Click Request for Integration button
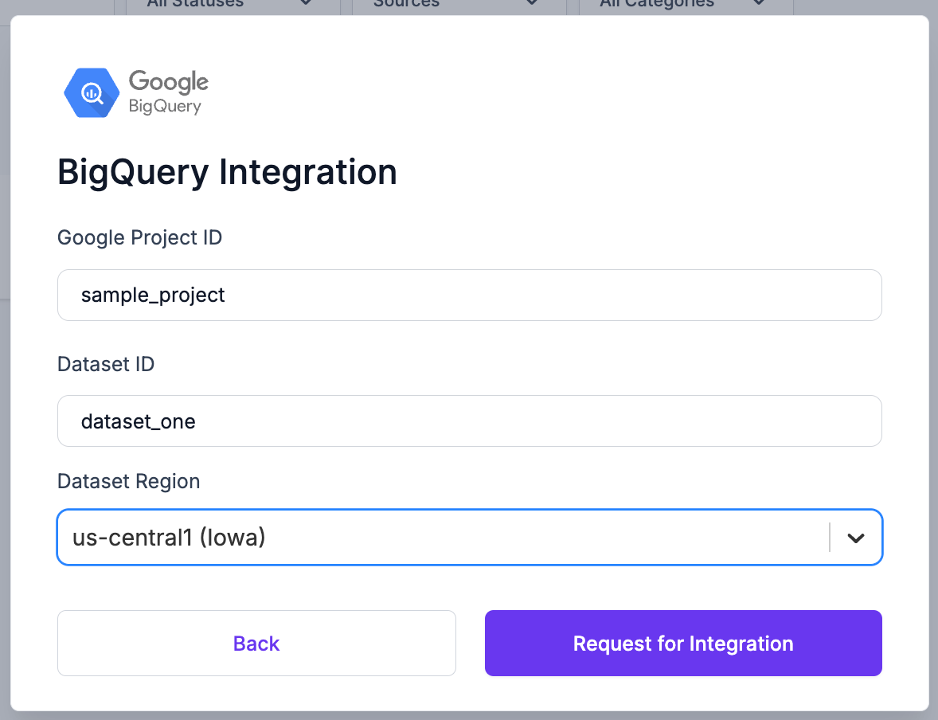 (x=683, y=644)
